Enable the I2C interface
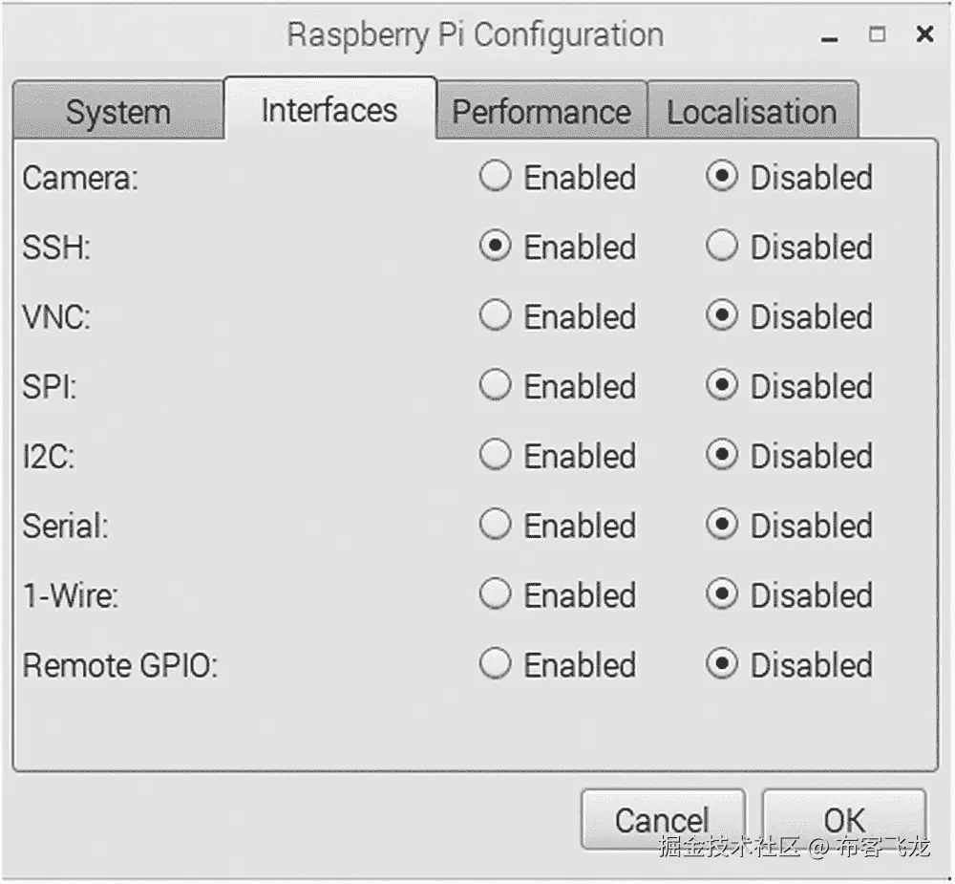 pyautogui.click(x=495, y=456)
